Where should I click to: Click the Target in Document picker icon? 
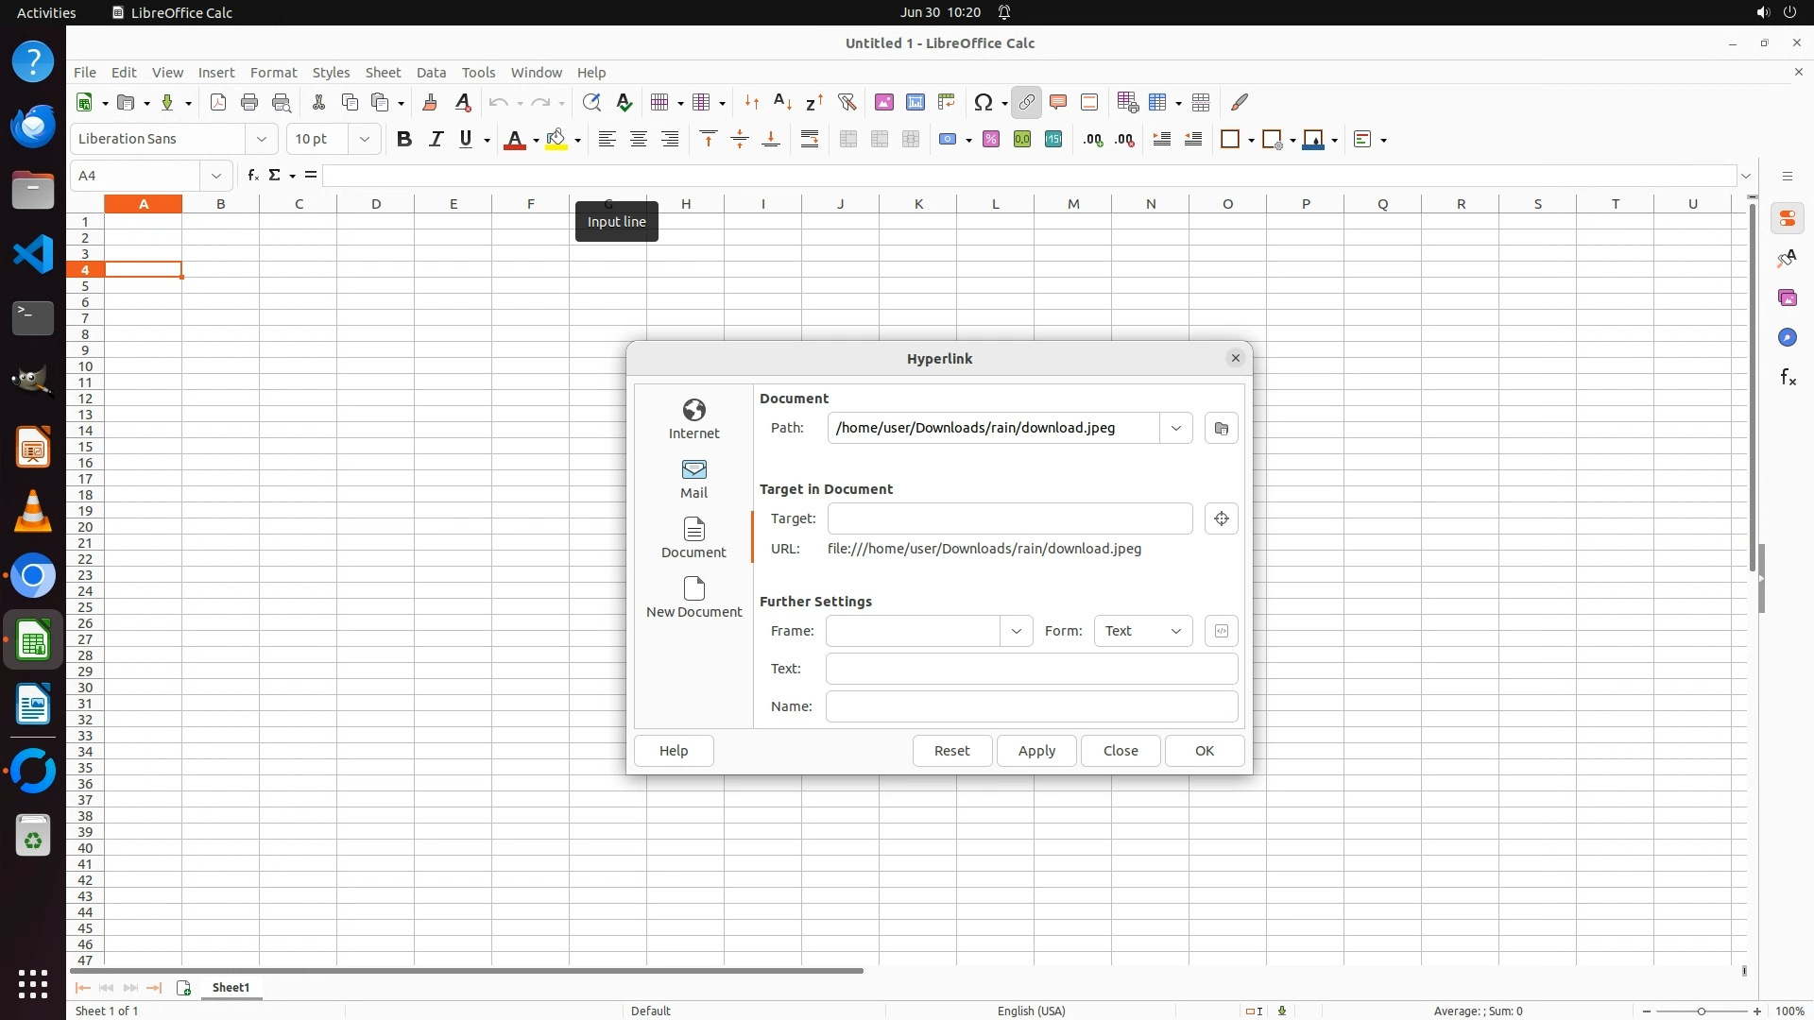tap(1221, 518)
